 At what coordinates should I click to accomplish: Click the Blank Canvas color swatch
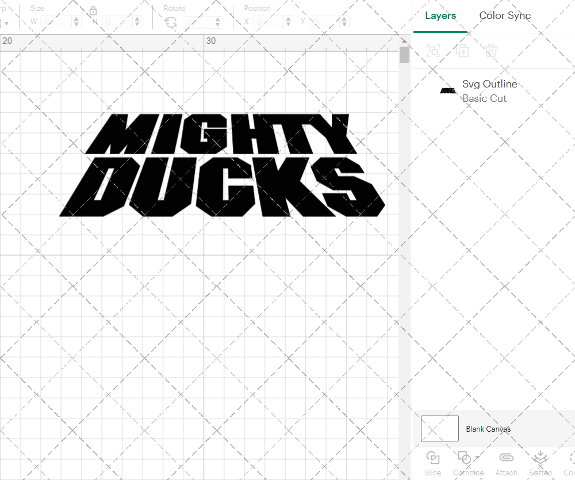(x=439, y=428)
